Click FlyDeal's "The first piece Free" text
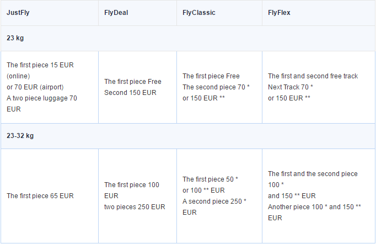 coord(132,82)
